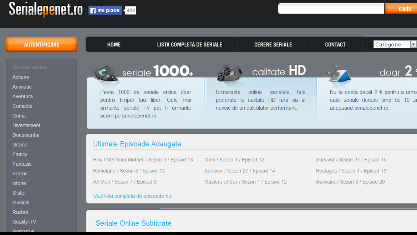Click the Serialepenet.ro site logo
417x235 pixels.
pyautogui.click(x=46, y=10)
